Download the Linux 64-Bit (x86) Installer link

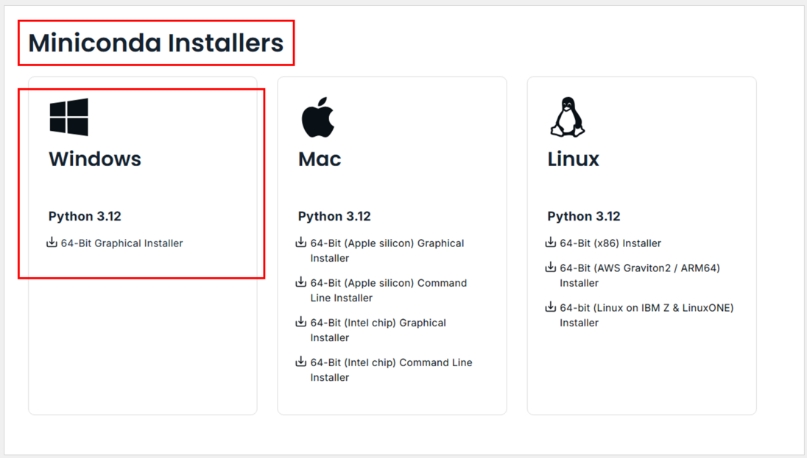610,243
